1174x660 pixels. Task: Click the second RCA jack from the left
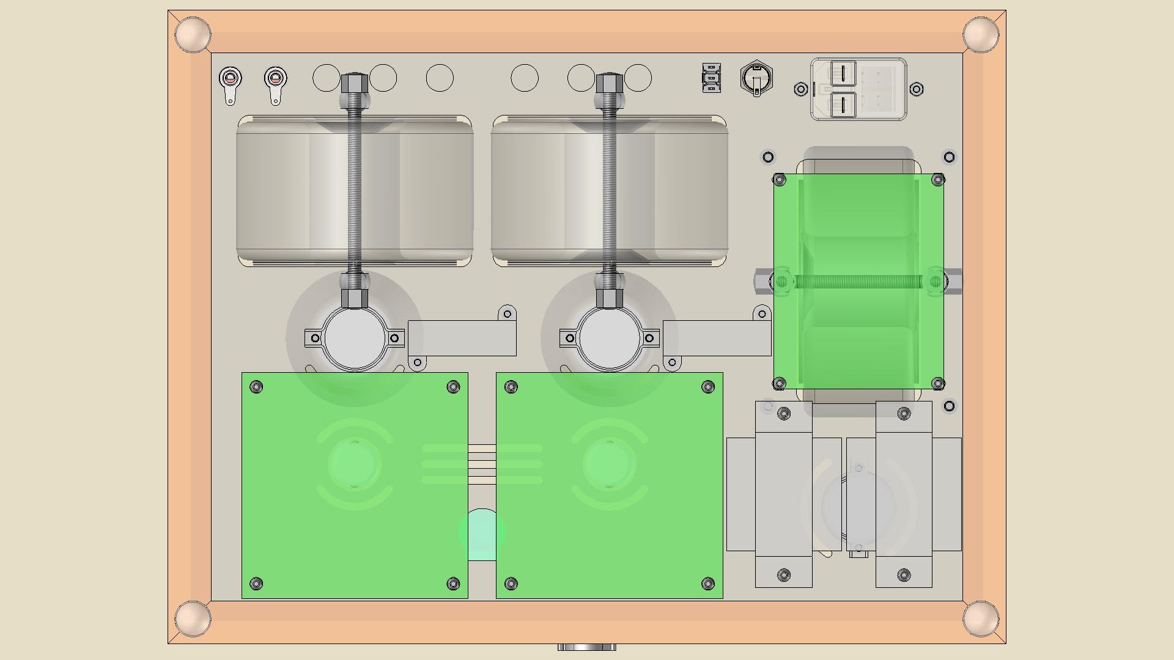click(276, 78)
